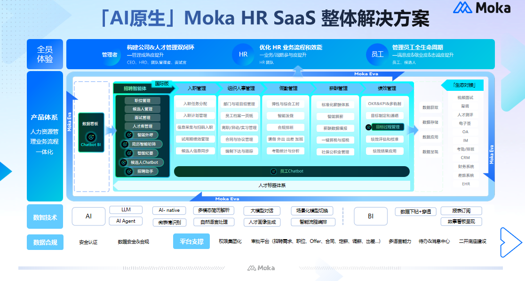
Task: Click the 简历智能初筛 AI icon
Action: click(x=125, y=145)
